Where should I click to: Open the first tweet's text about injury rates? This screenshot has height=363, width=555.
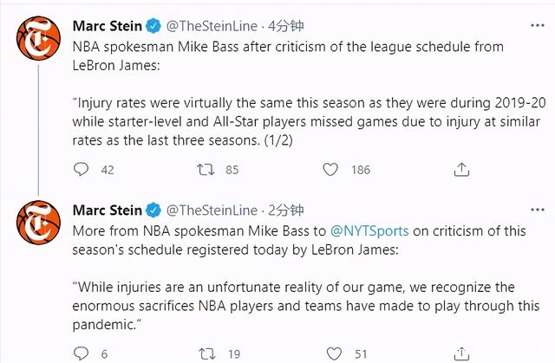tap(295, 121)
